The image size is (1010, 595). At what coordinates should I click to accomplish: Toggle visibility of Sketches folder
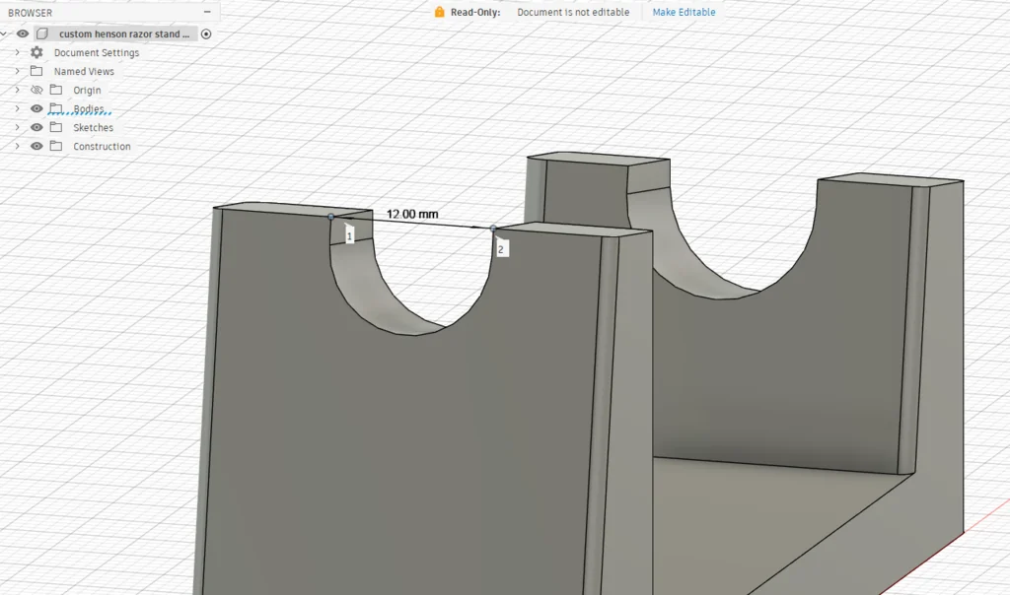coord(36,127)
